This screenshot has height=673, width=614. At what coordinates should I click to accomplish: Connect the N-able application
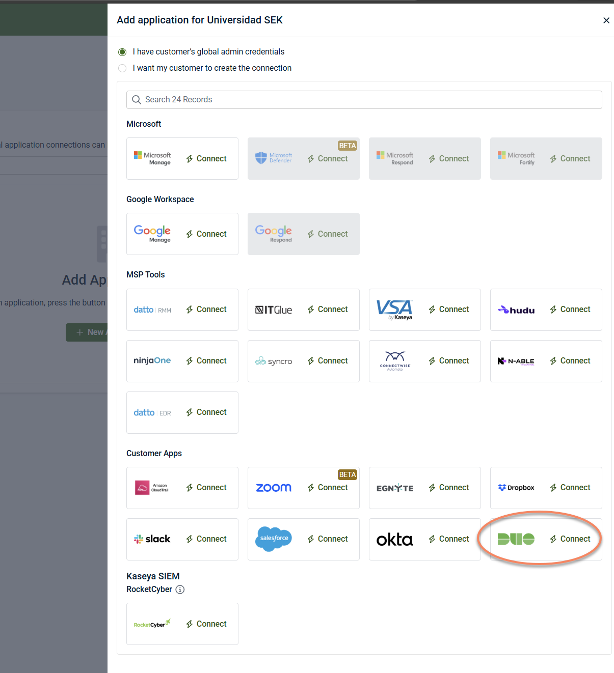pos(570,361)
